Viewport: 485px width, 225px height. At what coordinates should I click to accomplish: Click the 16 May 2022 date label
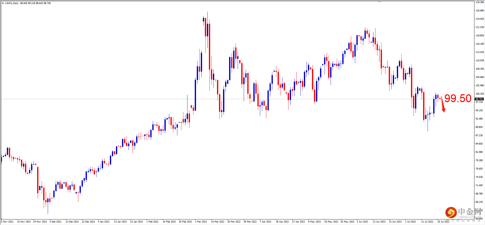[x=331, y=222]
